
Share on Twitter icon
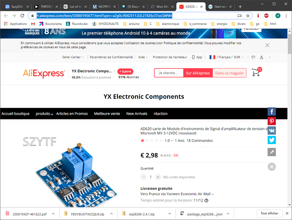272,140
